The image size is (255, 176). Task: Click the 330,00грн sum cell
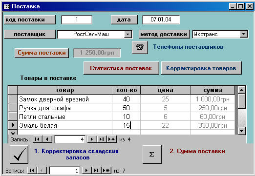(212, 125)
